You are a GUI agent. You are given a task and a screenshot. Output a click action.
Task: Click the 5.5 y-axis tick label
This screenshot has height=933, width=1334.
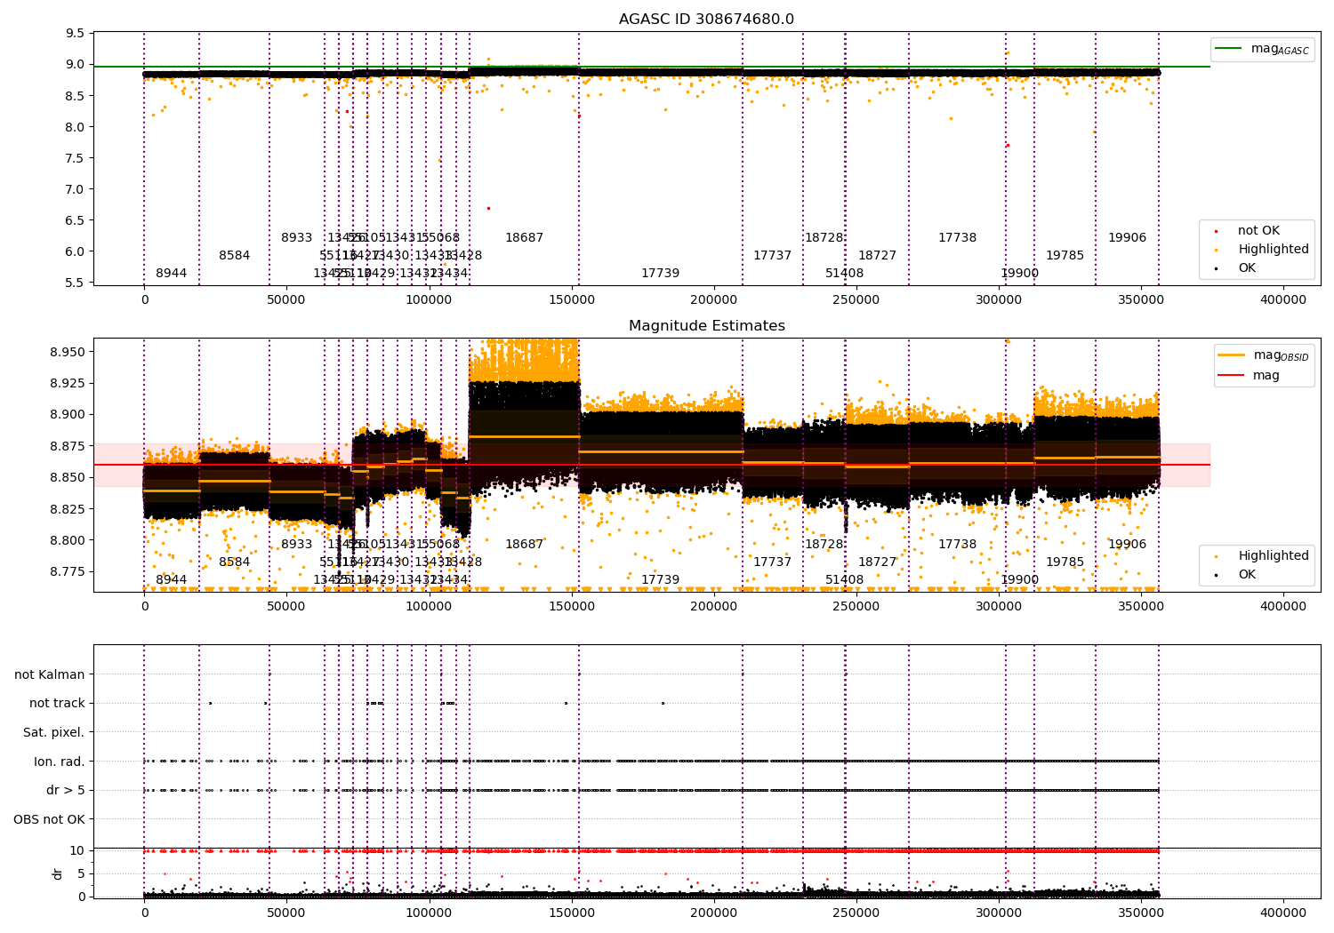pyautogui.click(x=76, y=283)
